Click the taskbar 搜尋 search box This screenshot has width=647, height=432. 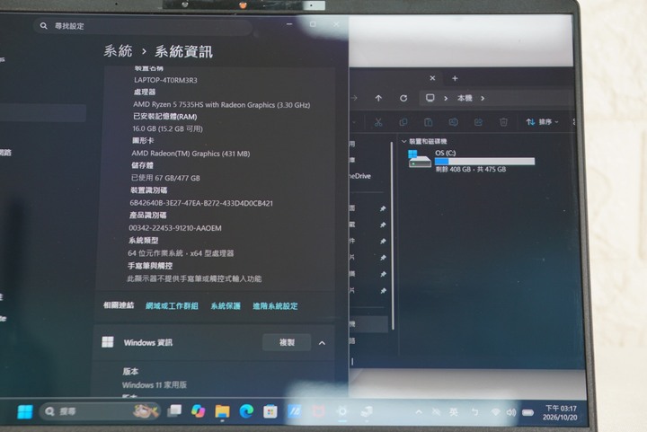pyautogui.click(x=100, y=411)
